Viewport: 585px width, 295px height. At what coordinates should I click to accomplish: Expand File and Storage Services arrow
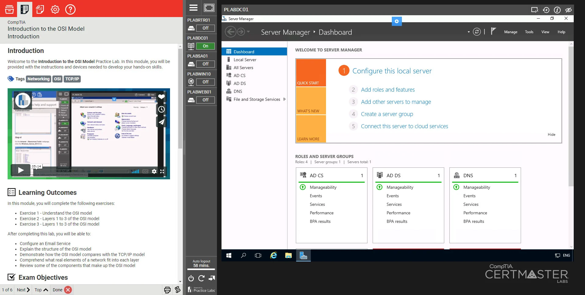[x=285, y=99]
